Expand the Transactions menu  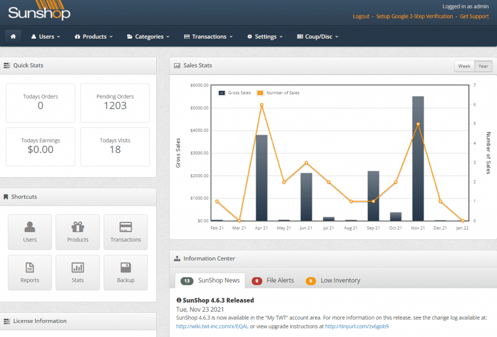point(208,36)
